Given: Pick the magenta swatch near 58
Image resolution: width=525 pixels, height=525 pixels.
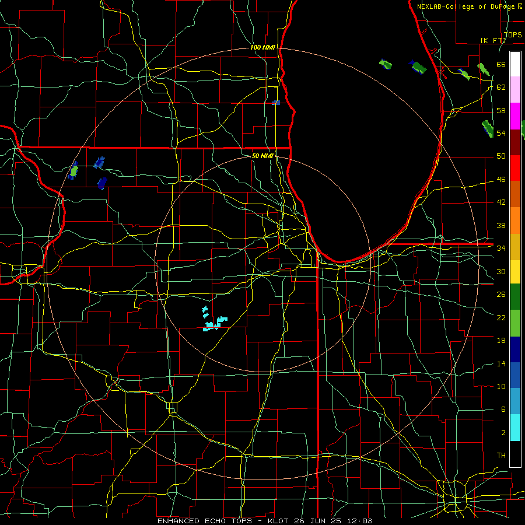Looking at the screenshot, I should 515,116.
